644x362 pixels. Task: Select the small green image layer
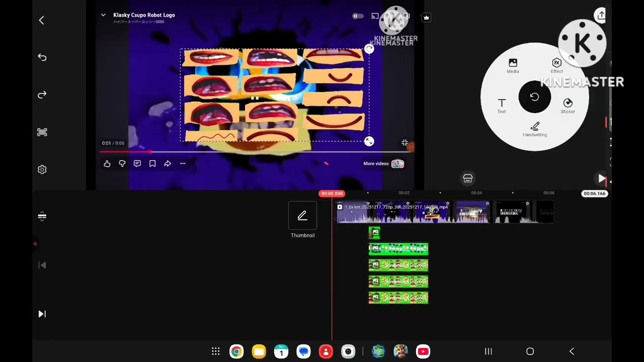[374, 232]
